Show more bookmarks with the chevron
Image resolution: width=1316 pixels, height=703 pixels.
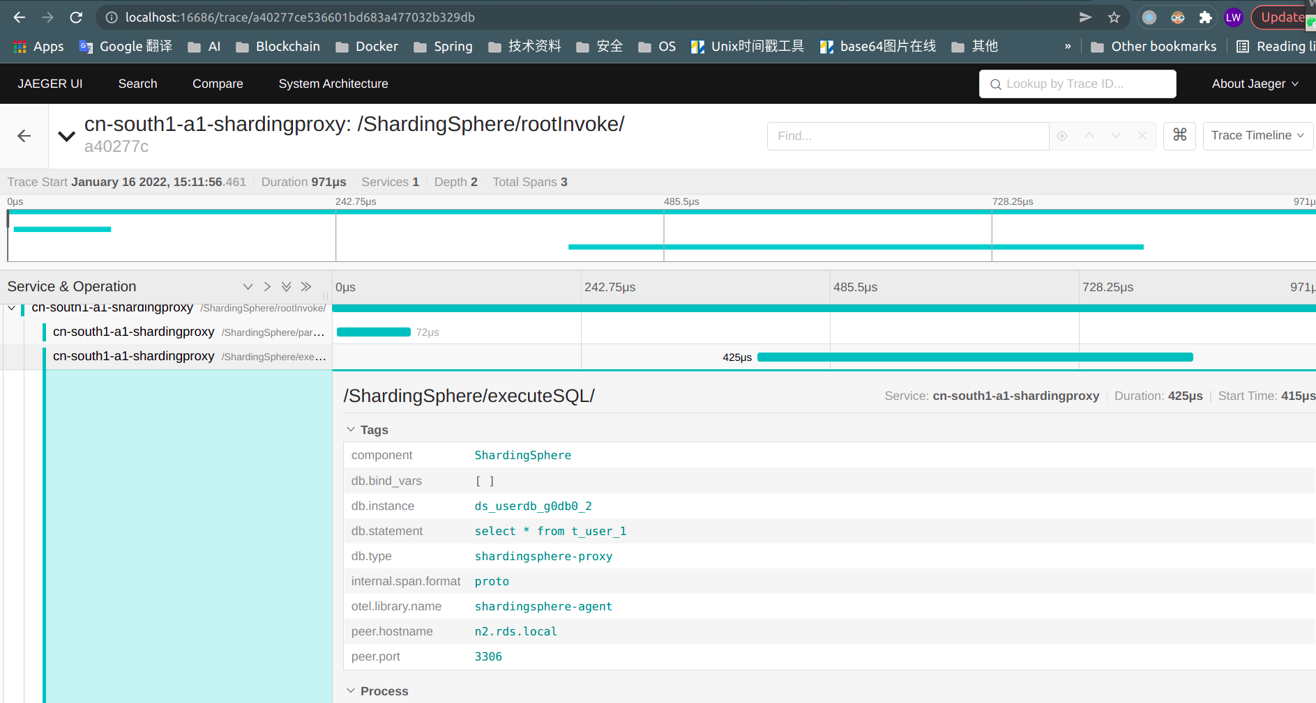click(x=1068, y=47)
